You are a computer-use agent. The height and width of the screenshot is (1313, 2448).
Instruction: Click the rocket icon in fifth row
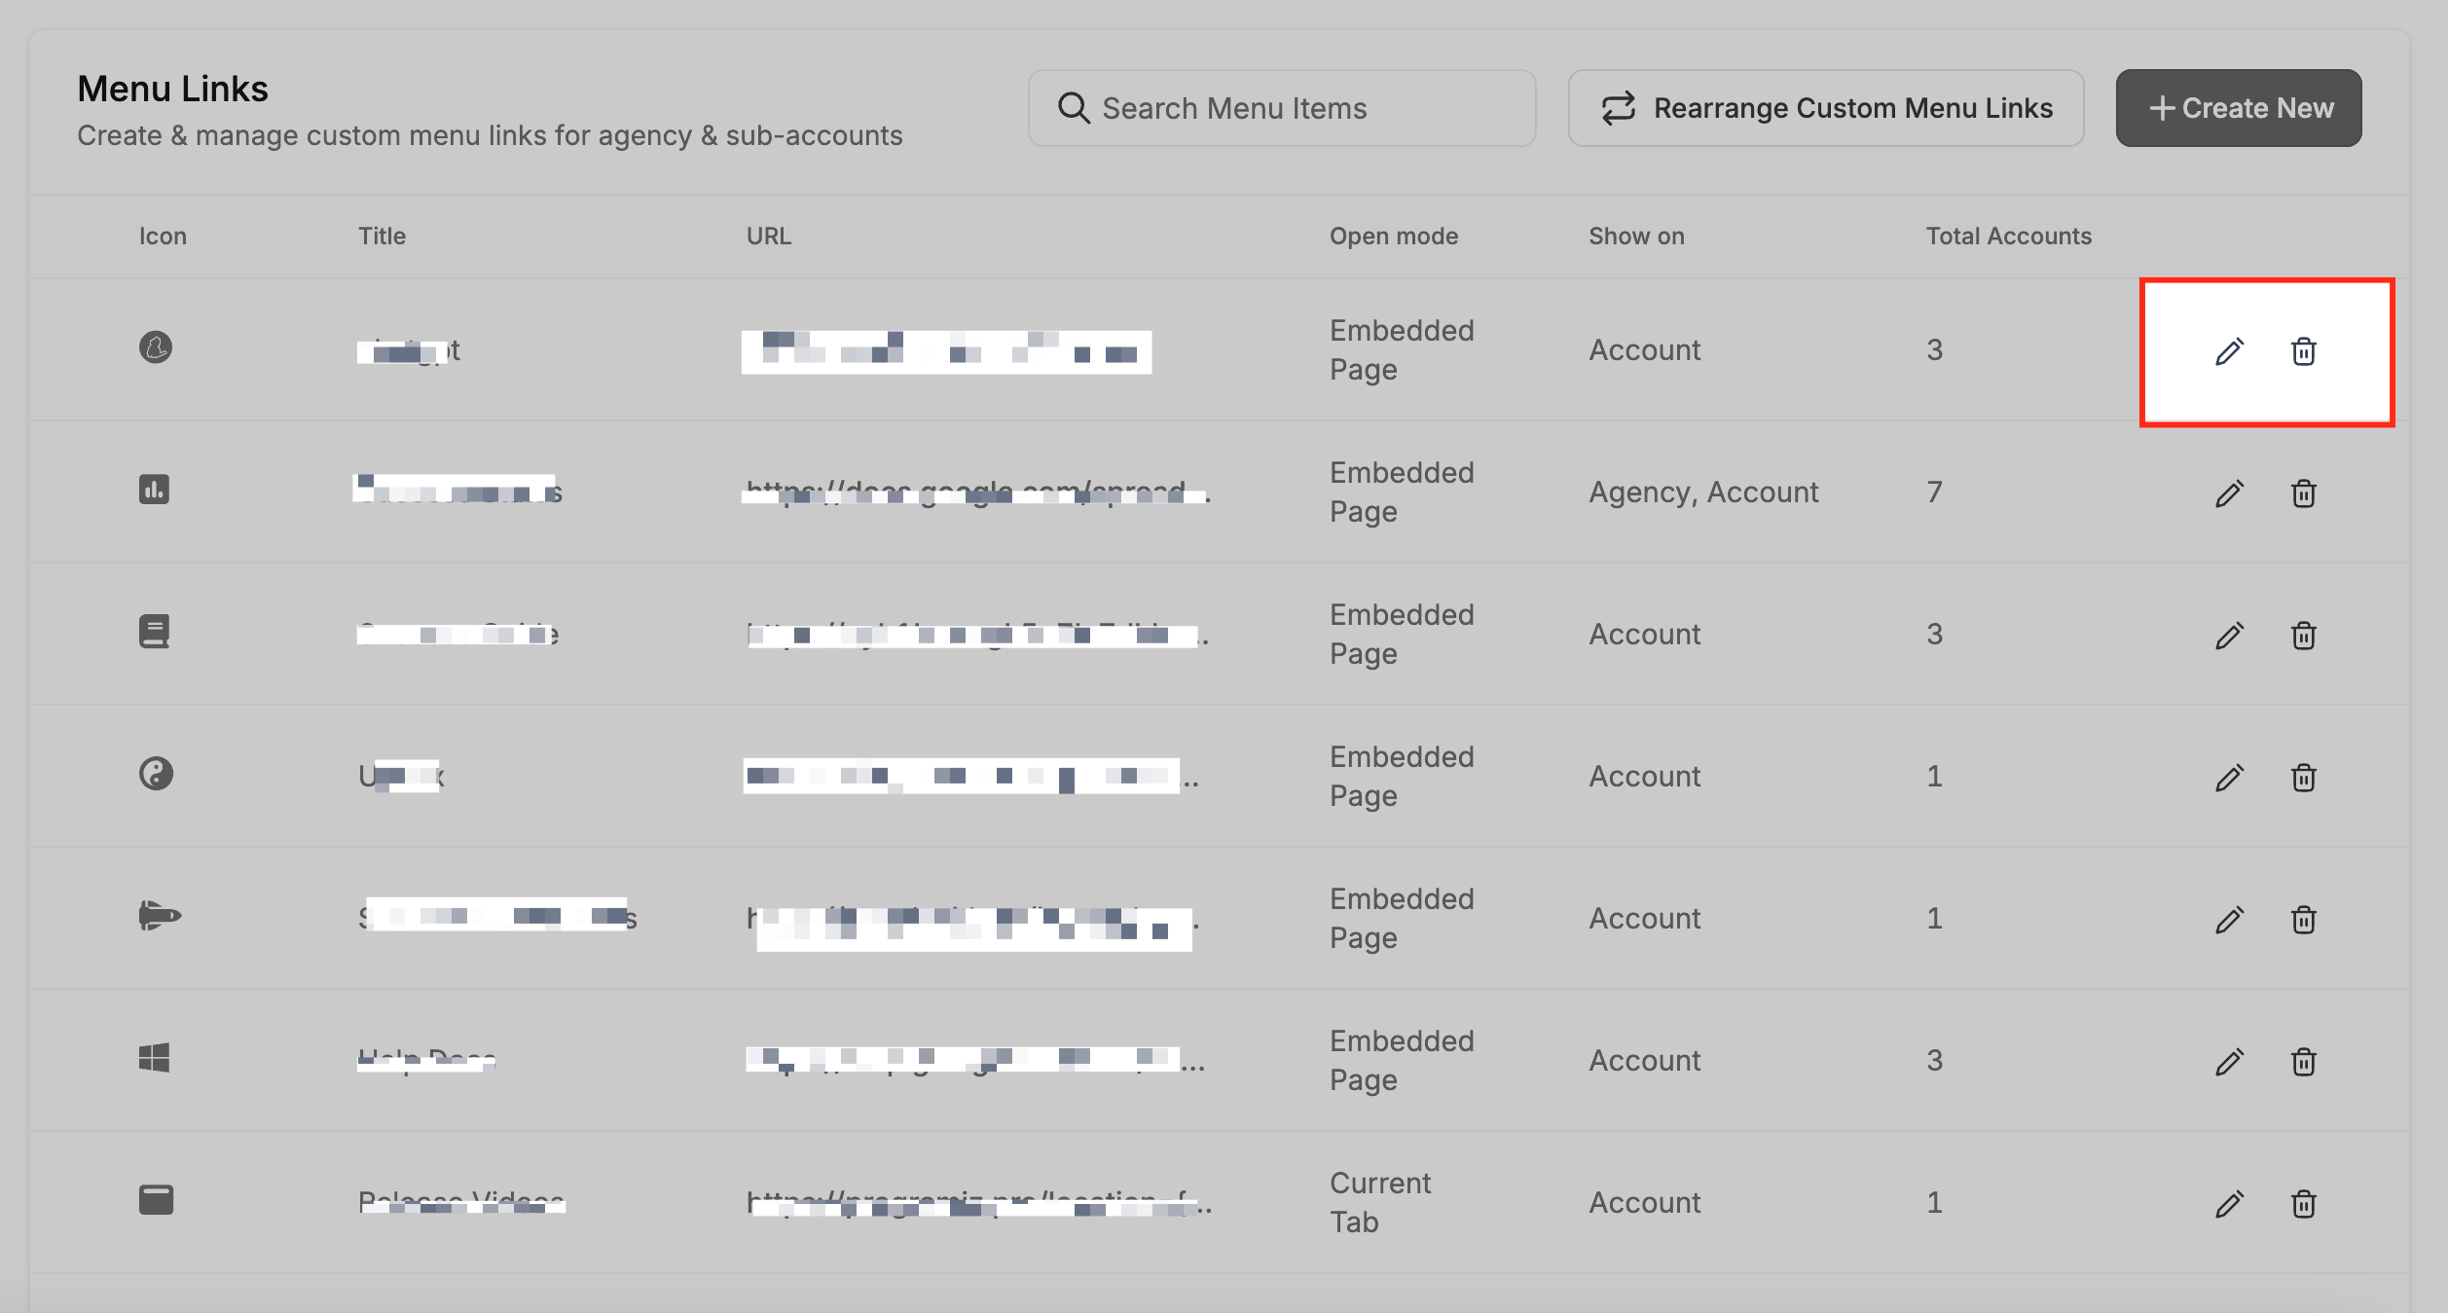[x=160, y=916]
